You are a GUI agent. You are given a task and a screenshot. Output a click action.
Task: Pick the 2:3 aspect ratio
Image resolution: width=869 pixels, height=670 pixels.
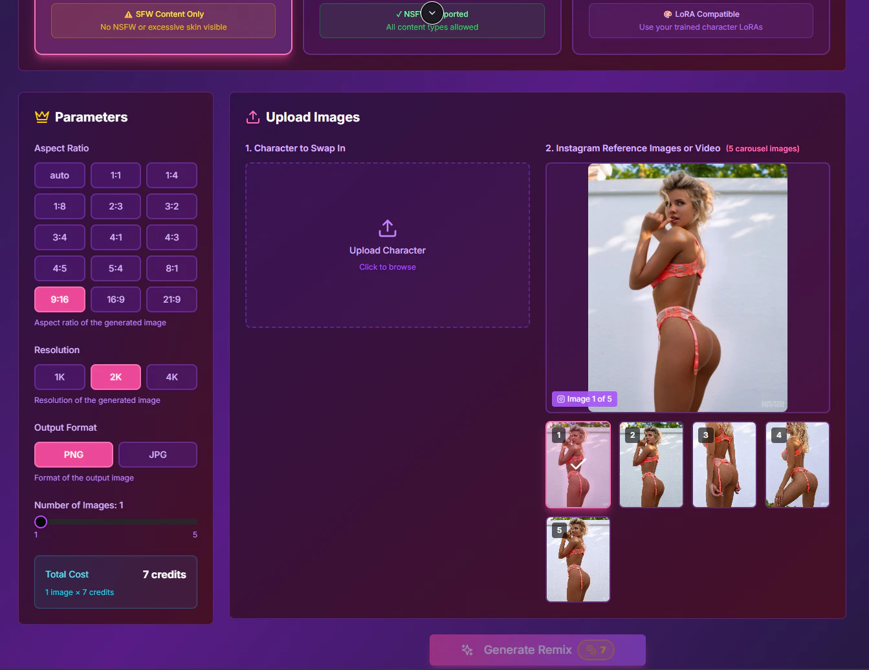click(x=116, y=206)
